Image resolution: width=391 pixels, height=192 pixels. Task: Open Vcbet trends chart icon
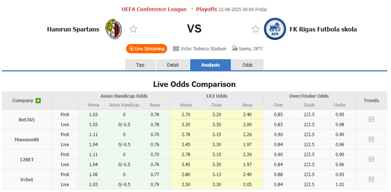[371, 179]
